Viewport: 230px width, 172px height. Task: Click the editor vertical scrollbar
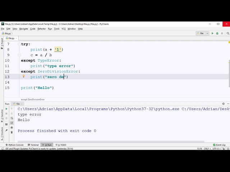pos(229,73)
